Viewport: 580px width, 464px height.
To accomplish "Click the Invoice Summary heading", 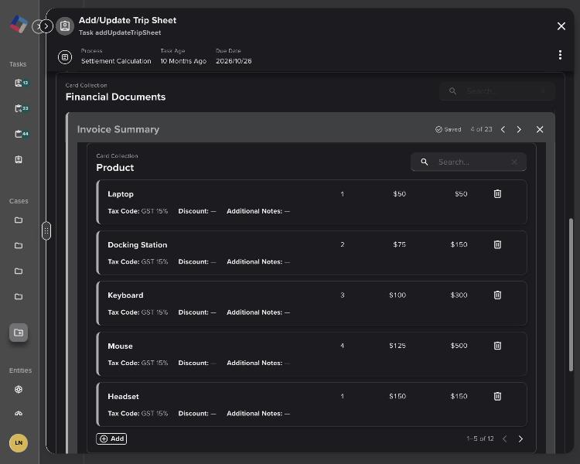I will coord(118,129).
